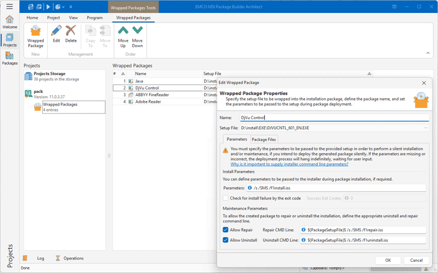The width and height of the screenshot is (438, 273).
Task: Browse for setup file with ellipsis button
Action: pyautogui.click(x=425, y=127)
